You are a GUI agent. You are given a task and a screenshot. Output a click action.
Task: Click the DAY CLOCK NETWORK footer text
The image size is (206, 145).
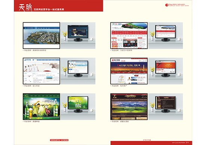(x=179, y=143)
